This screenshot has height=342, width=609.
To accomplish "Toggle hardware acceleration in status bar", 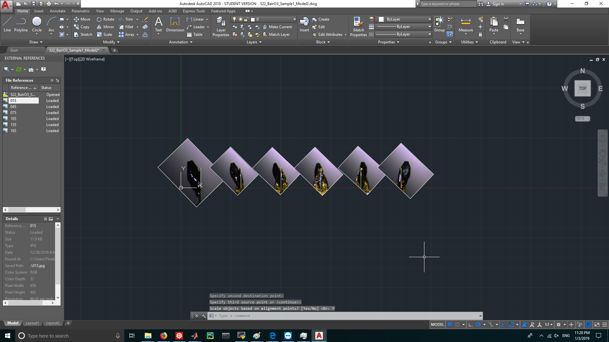I will pyautogui.click(x=589, y=325).
